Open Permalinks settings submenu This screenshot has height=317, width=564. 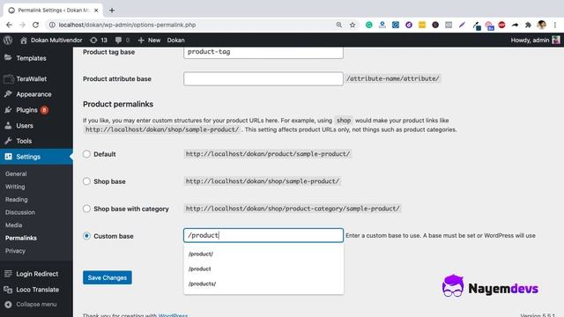21,238
